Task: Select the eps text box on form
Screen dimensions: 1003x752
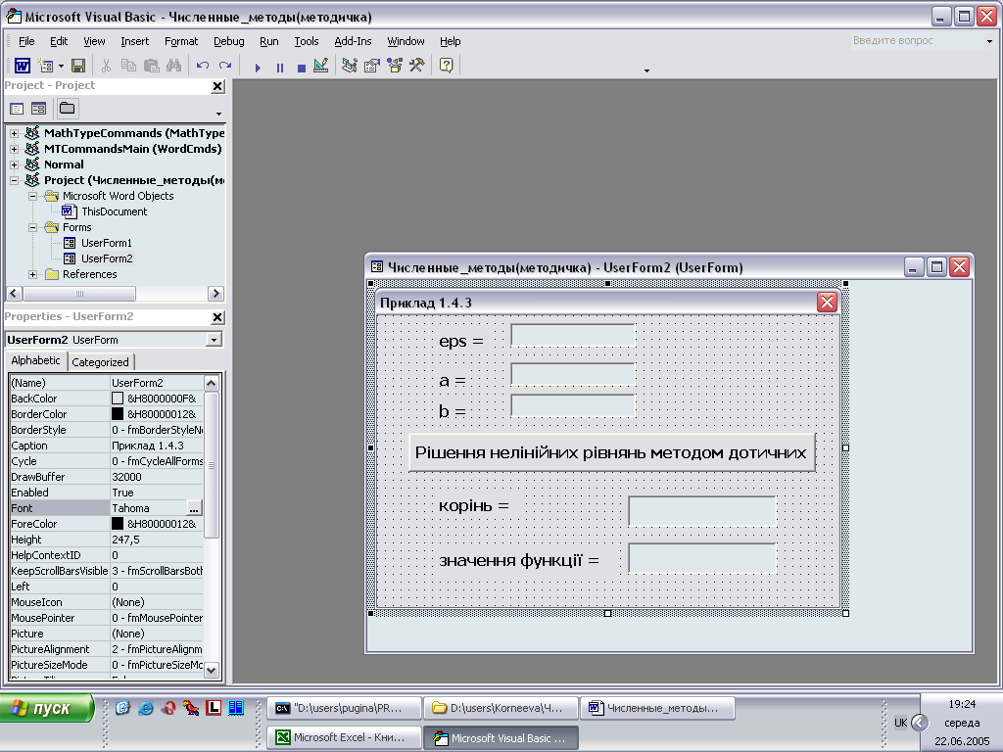Action: click(572, 335)
